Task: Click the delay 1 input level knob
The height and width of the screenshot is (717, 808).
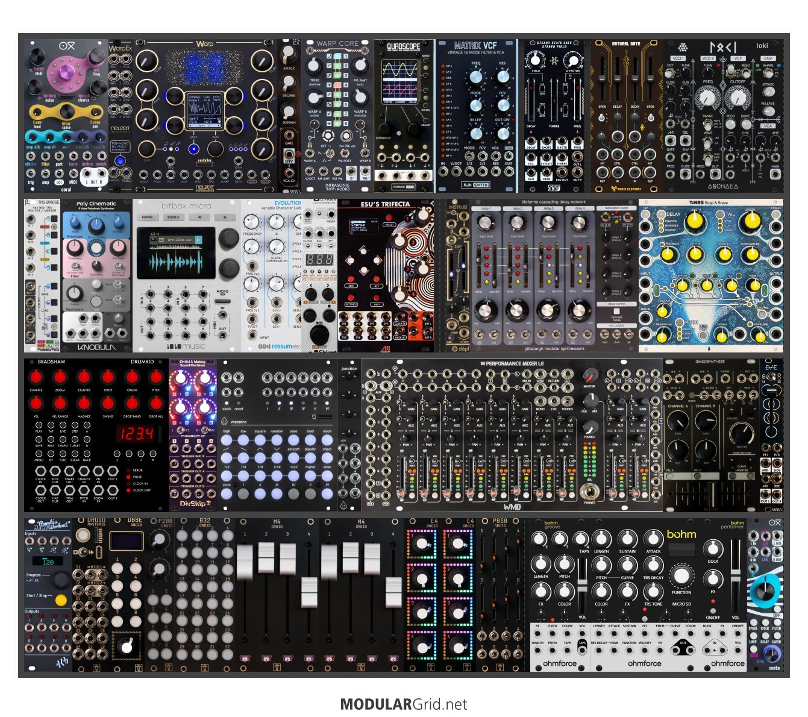Action: (486, 224)
